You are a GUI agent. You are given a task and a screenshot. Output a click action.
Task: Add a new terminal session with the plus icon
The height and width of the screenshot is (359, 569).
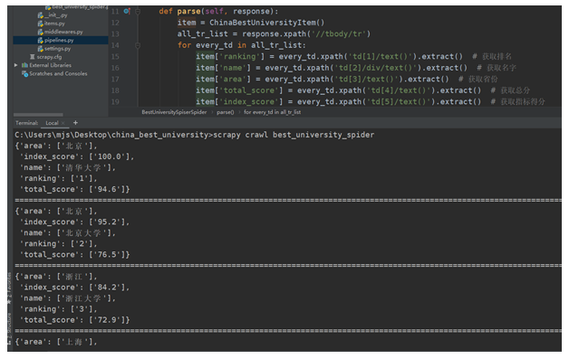pyautogui.click(x=75, y=123)
